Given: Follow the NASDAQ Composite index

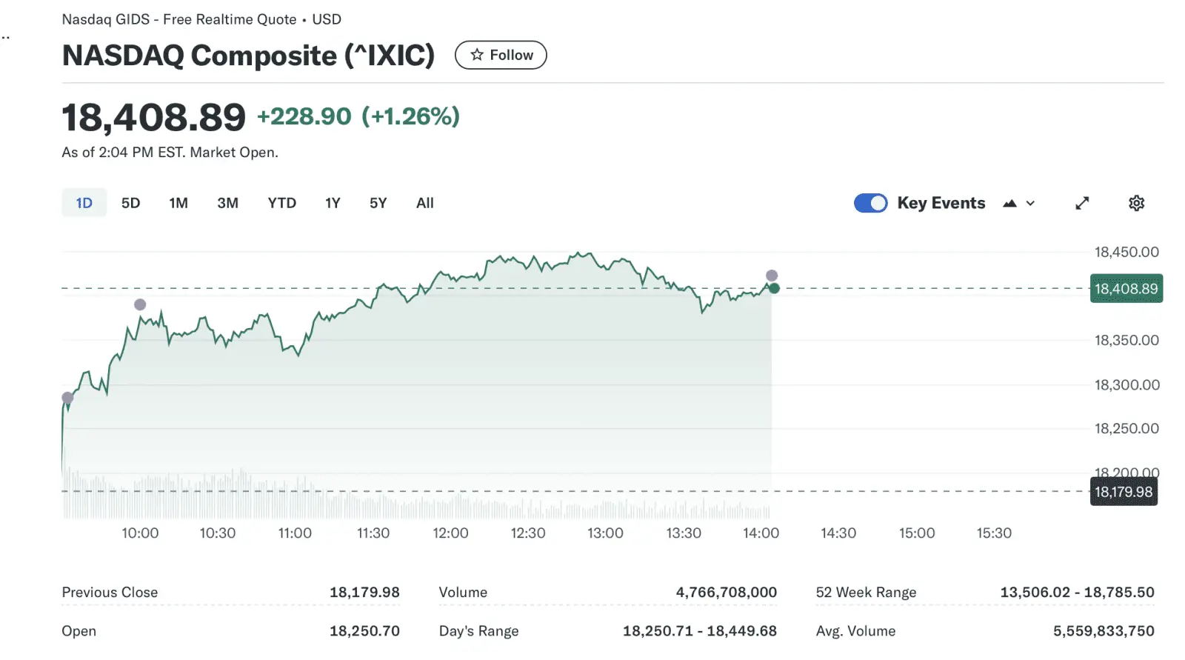Looking at the screenshot, I should [x=501, y=55].
